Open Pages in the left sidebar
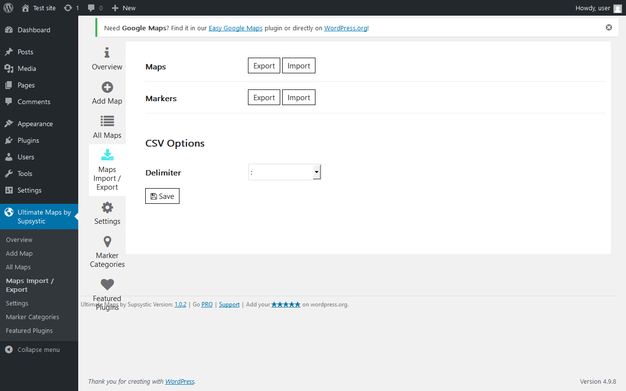This screenshot has width=626, height=391. (39, 85)
